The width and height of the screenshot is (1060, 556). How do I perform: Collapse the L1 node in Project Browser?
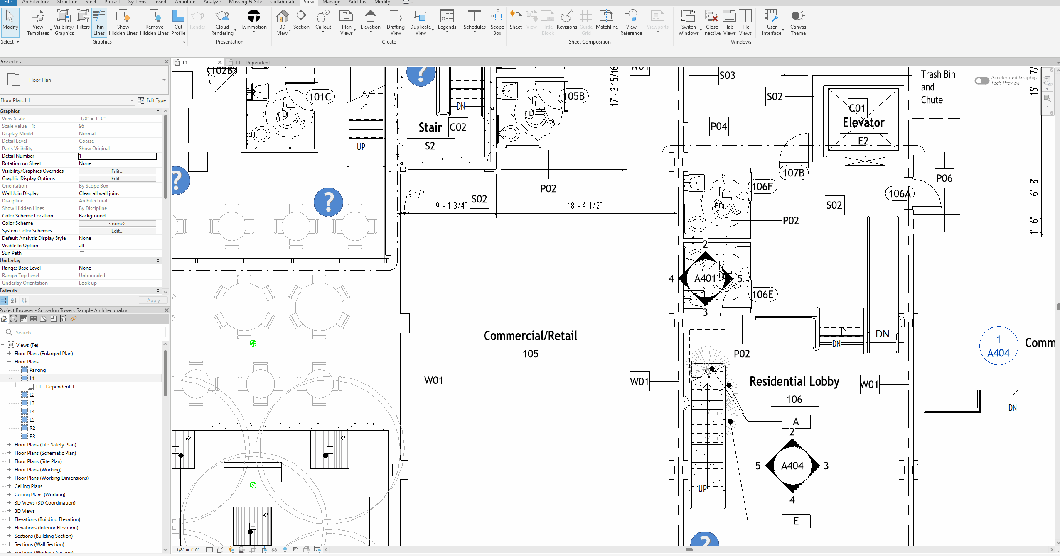pyautogui.click(x=15, y=378)
